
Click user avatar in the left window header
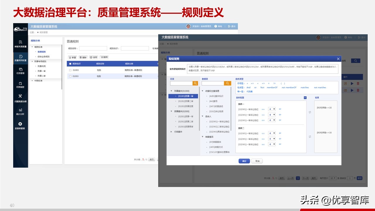click(x=188, y=26)
